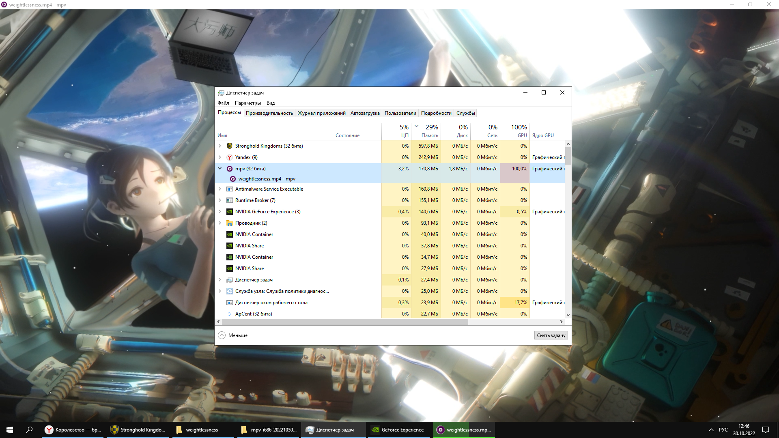779x438 pixels.
Task: Click Снять задачу button
Action: (551, 335)
